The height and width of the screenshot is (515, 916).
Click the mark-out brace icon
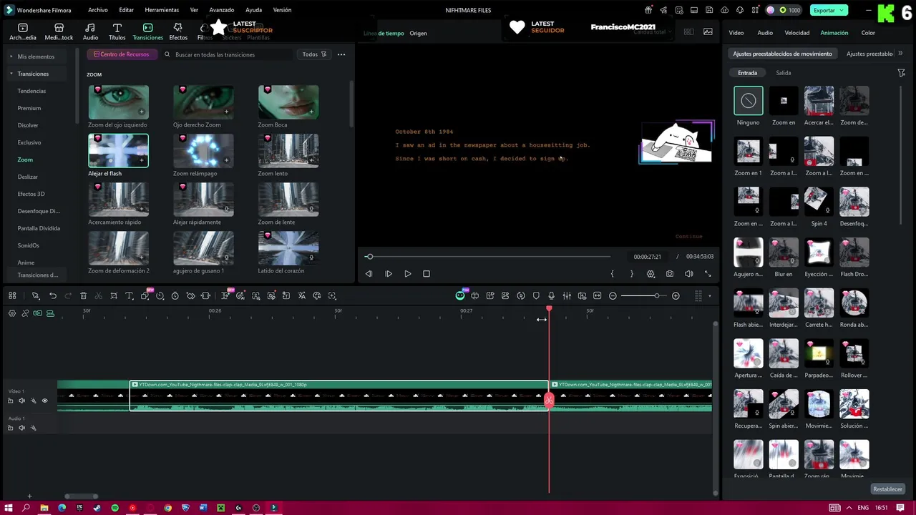tap(631, 274)
